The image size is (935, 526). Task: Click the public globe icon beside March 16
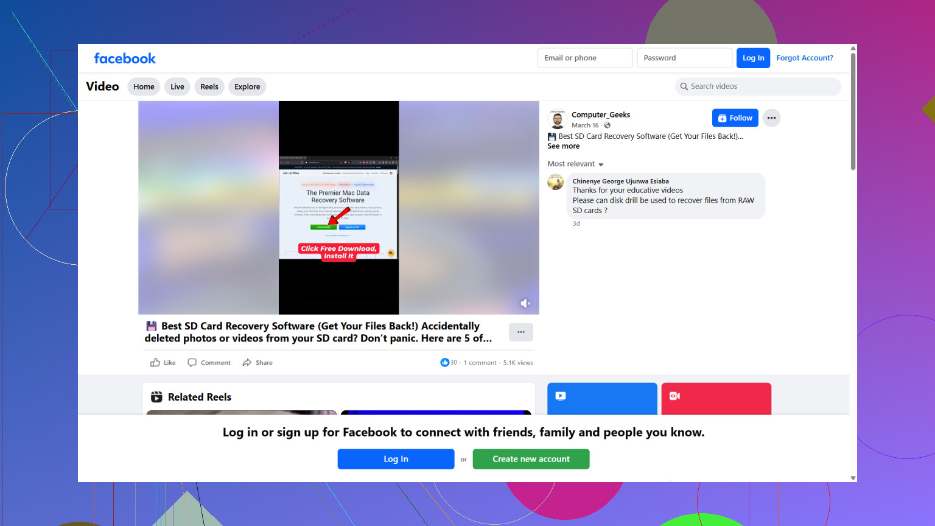click(x=608, y=125)
